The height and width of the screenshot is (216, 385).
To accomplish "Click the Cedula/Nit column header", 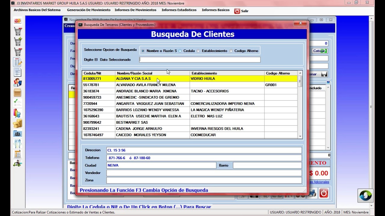I will coord(99,73).
